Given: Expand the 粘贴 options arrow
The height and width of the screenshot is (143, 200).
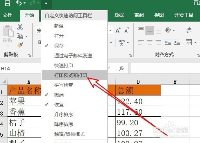Looking at the screenshot, I should [x=8, y=46].
